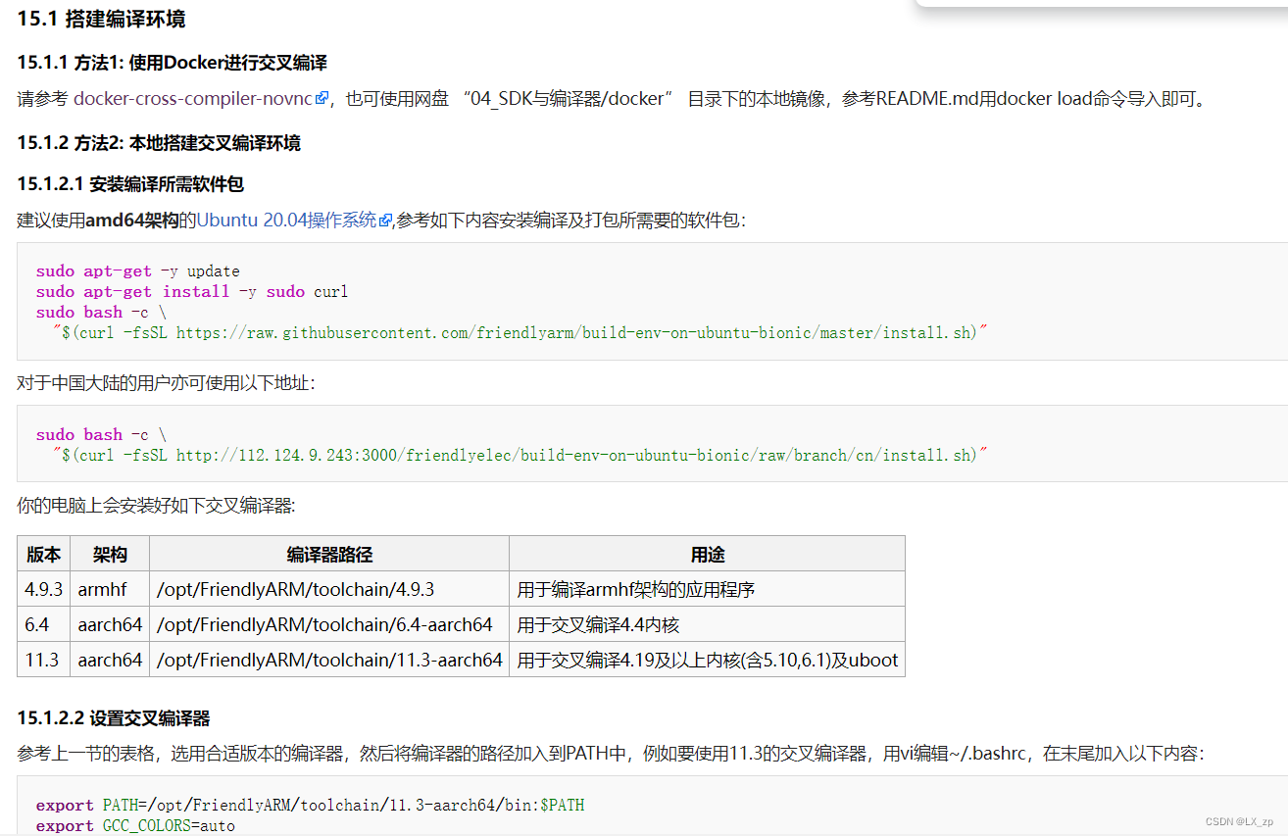The image size is (1288, 836).
Task: Click the githubusercontent install.sh curl line
Action: pyautogui.click(x=520, y=332)
